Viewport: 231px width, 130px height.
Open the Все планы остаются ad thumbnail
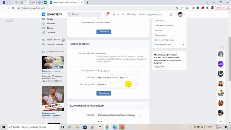click(x=53, y=62)
